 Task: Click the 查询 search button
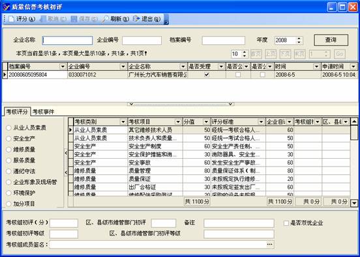[331, 40]
